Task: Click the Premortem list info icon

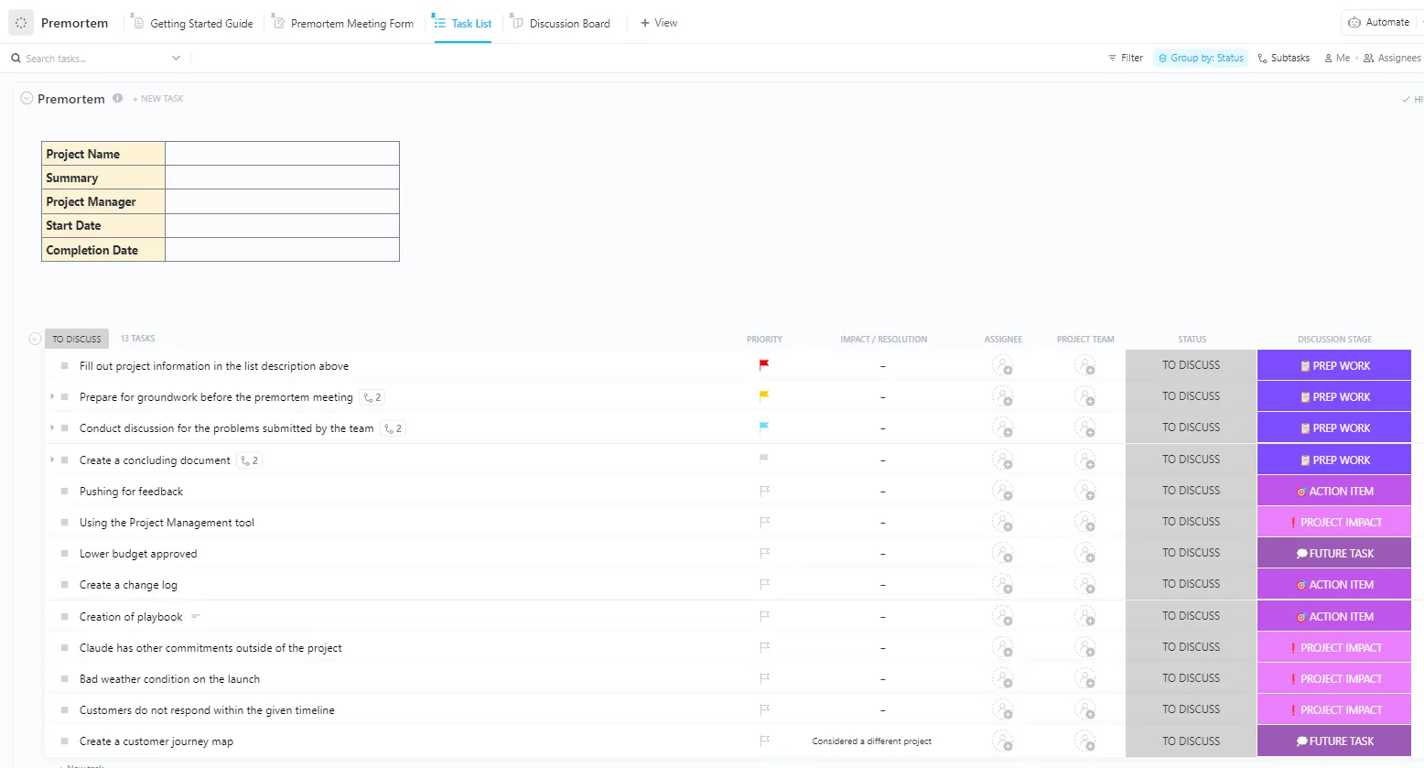Action: point(117,98)
